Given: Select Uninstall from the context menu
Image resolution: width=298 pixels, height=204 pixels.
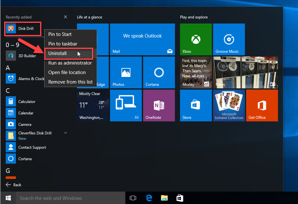Looking at the screenshot, I should 58,53.
